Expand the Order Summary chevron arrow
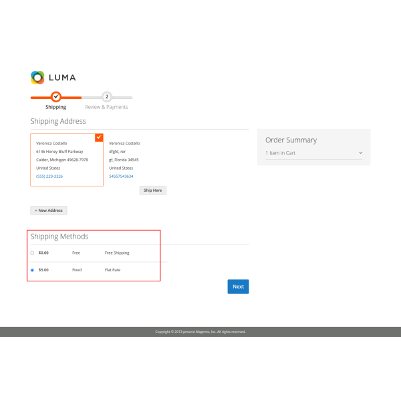 point(361,153)
